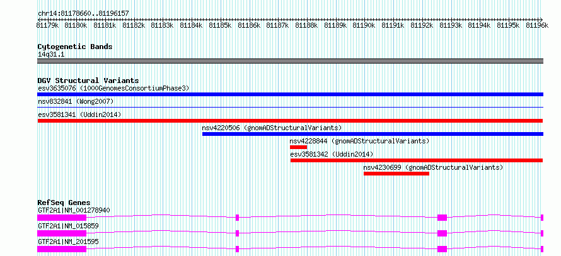Viewport: 561px width, 256px height.
Task: Open nsv4230699 (gnomADStructuralVariants) label
Action: click(433, 167)
